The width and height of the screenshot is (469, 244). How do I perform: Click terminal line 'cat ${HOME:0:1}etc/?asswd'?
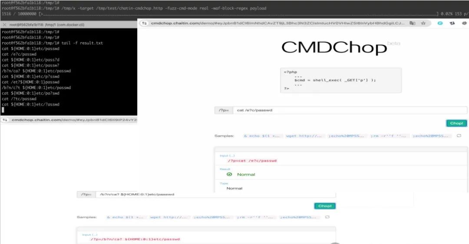[x=30, y=104]
